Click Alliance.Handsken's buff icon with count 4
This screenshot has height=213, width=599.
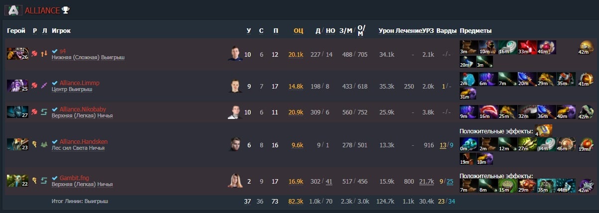544,130
